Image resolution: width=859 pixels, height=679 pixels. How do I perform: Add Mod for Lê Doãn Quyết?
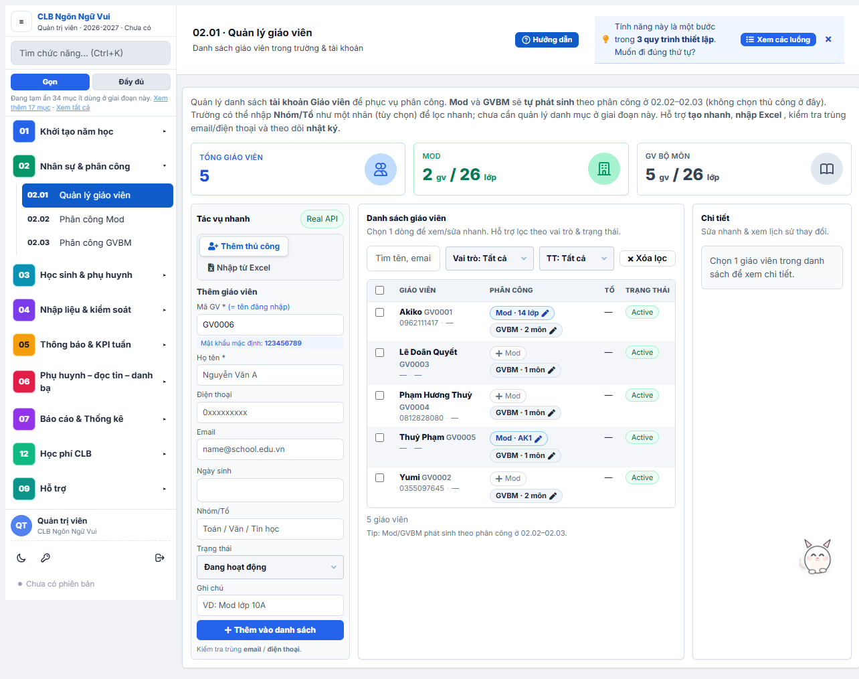508,353
